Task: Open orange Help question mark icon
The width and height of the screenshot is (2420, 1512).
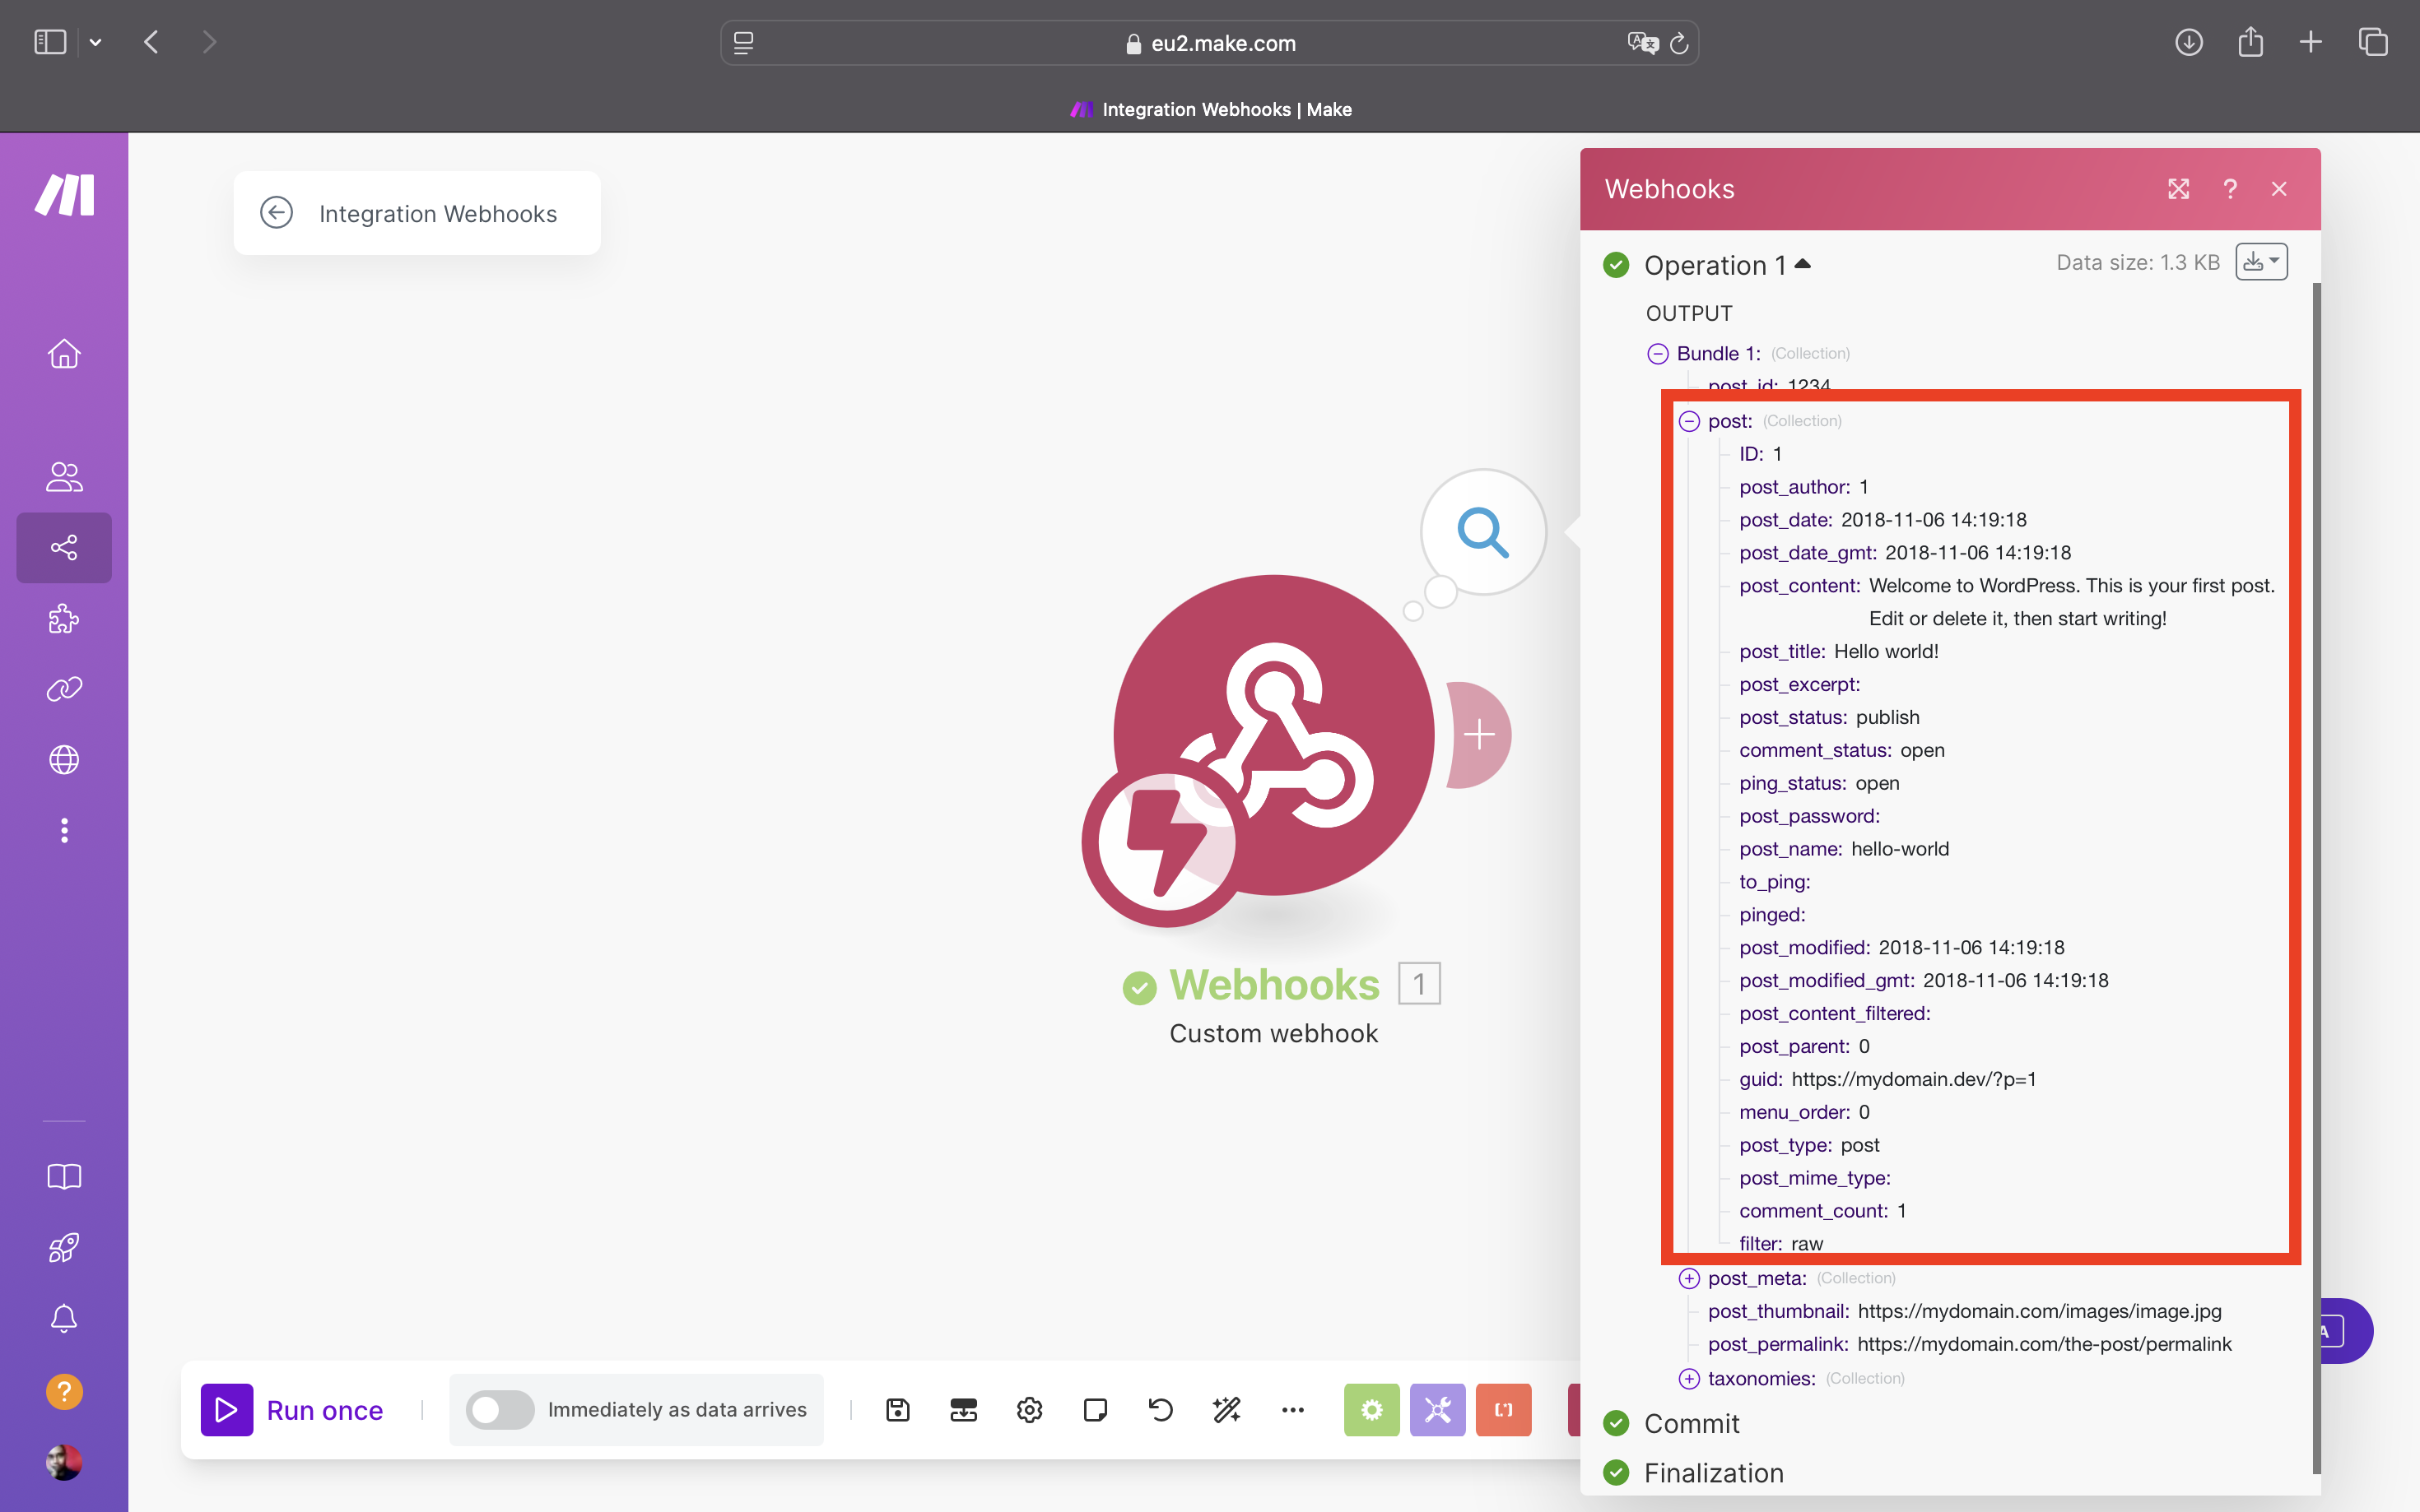Action: pos(64,1391)
